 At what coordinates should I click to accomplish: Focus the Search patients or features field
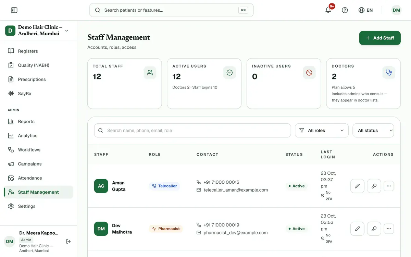pos(171,10)
